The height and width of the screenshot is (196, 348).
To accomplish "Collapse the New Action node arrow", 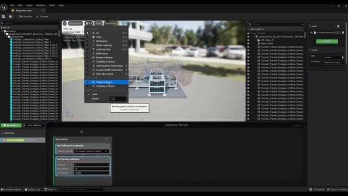I will [107, 139].
